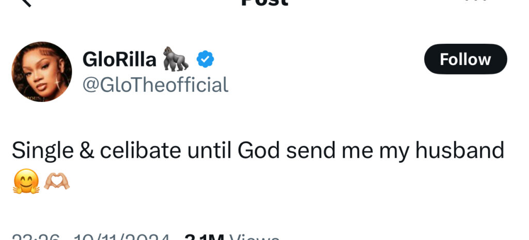Click the blue verified badge

tap(205, 60)
